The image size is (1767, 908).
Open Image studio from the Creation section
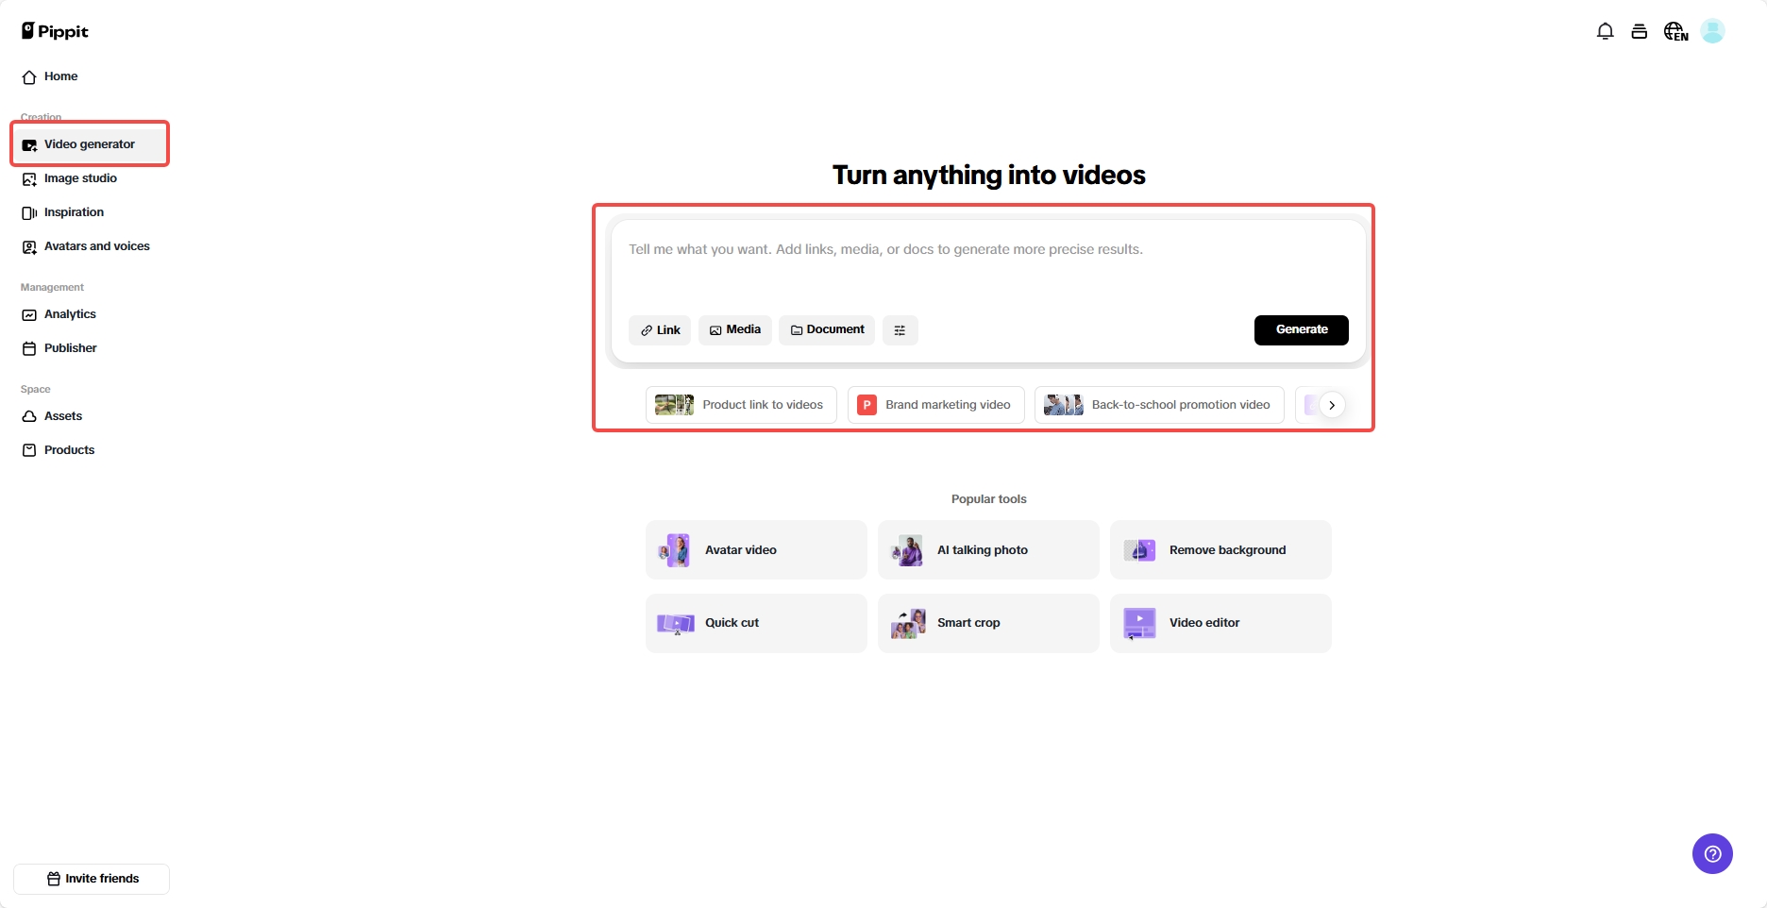80,178
